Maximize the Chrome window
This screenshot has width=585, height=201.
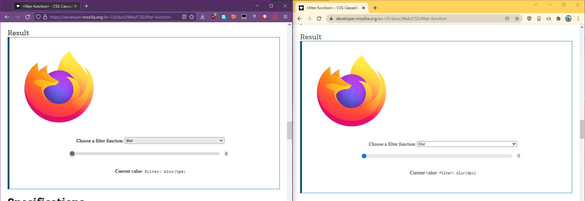click(564, 5)
